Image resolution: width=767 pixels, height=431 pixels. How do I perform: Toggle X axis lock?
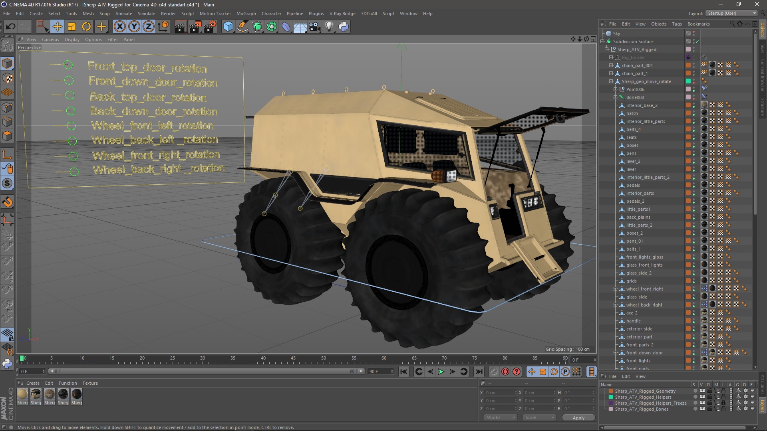click(119, 27)
